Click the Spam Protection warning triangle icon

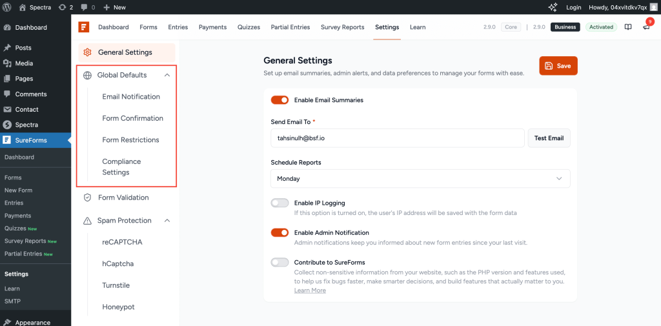tap(87, 221)
